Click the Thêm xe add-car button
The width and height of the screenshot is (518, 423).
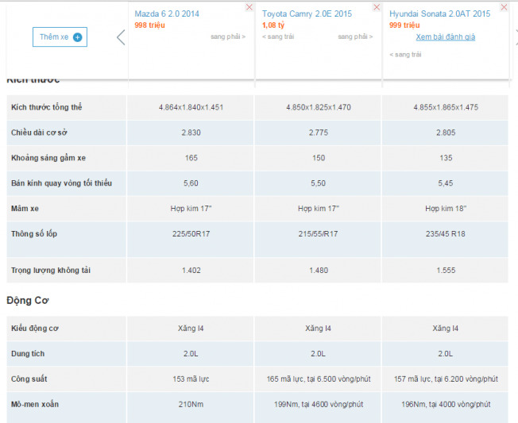tap(60, 37)
